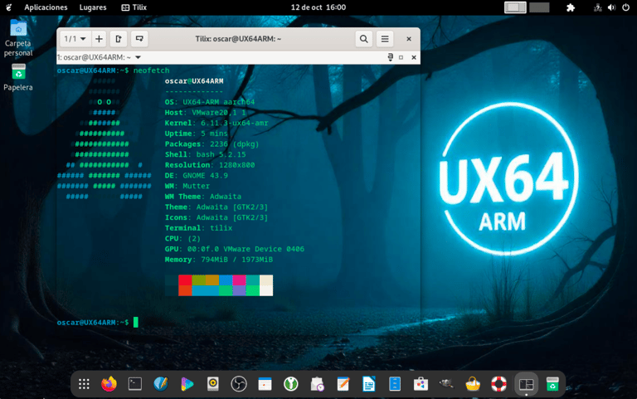Launch the terminal prompt icon in the dock
This screenshot has height=399, width=637.
[135, 384]
